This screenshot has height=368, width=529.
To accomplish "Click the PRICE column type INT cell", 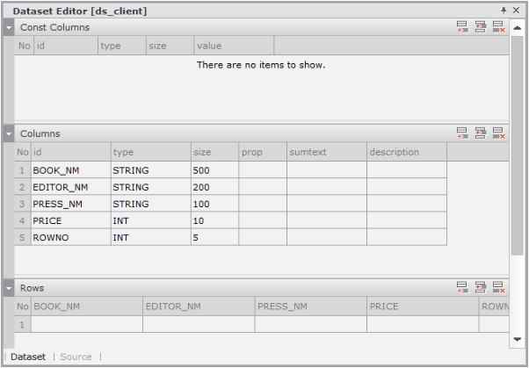I will point(149,220).
